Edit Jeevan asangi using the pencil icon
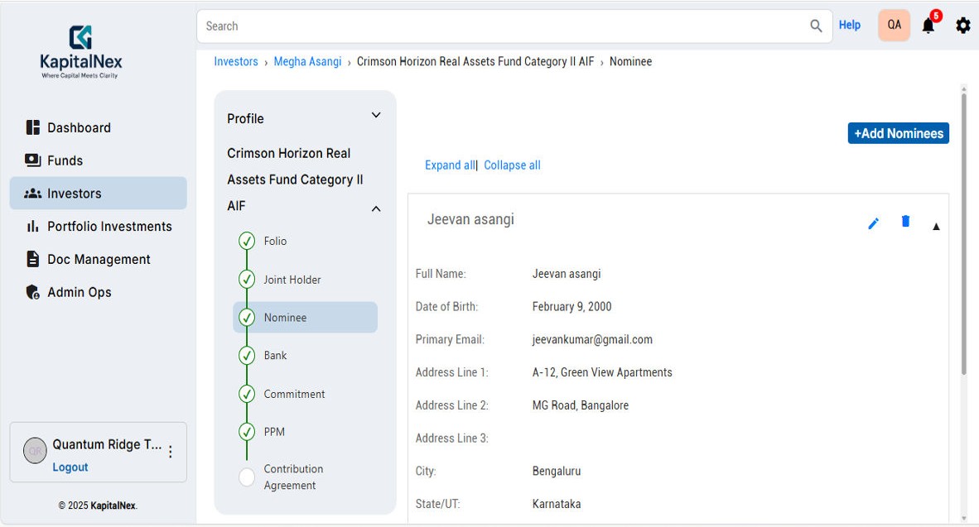Viewport: 979px width, 527px height. coord(873,222)
